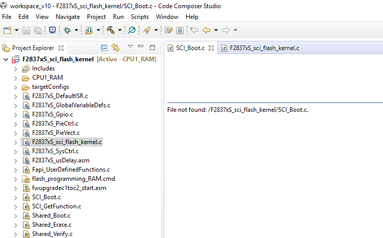Image resolution: width=383 pixels, height=238 pixels.
Task: Click the Debug bug icon
Action: (67, 30)
